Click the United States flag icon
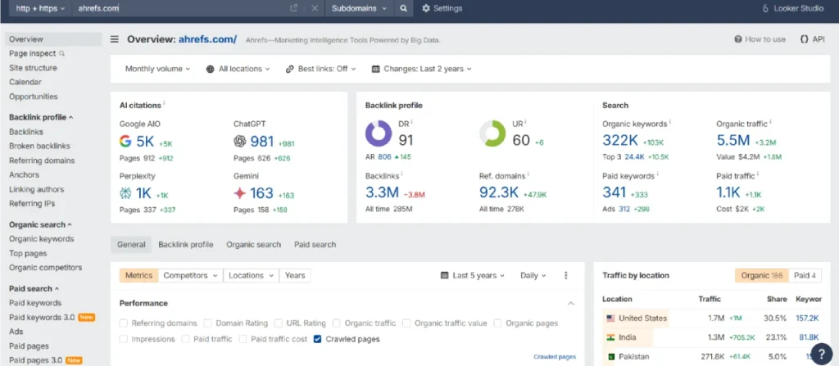 (x=610, y=319)
